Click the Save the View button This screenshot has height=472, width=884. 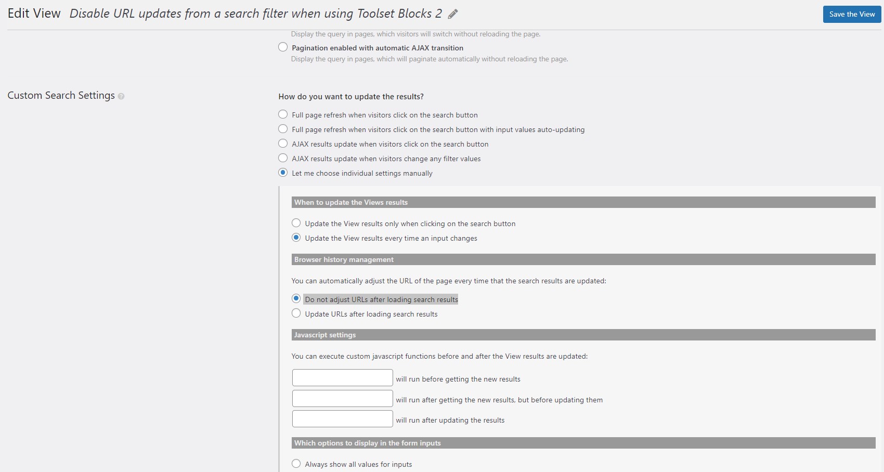852,14
